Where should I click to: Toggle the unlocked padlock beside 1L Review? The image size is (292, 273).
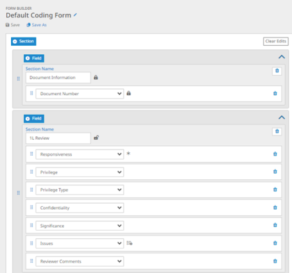[x=96, y=138]
